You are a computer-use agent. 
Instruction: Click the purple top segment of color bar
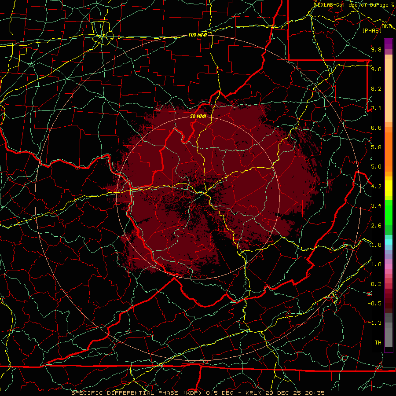[x=389, y=44]
